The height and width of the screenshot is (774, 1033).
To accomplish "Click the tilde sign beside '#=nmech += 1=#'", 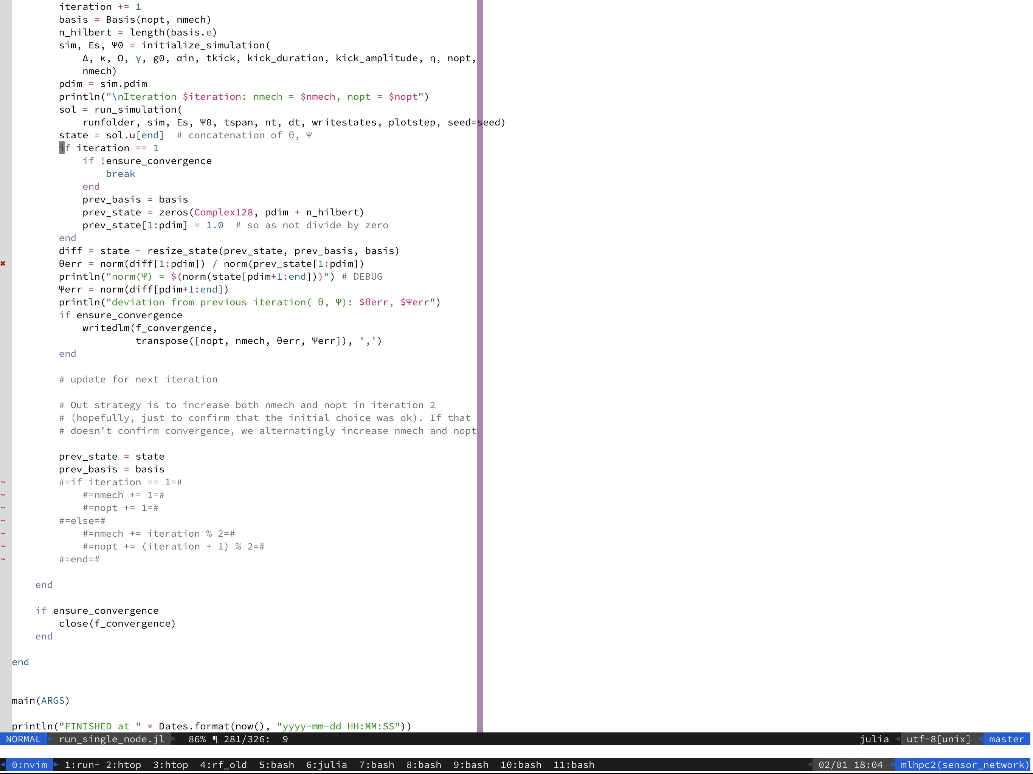I will tap(3, 495).
